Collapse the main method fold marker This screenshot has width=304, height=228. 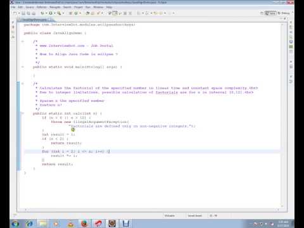point(23,67)
